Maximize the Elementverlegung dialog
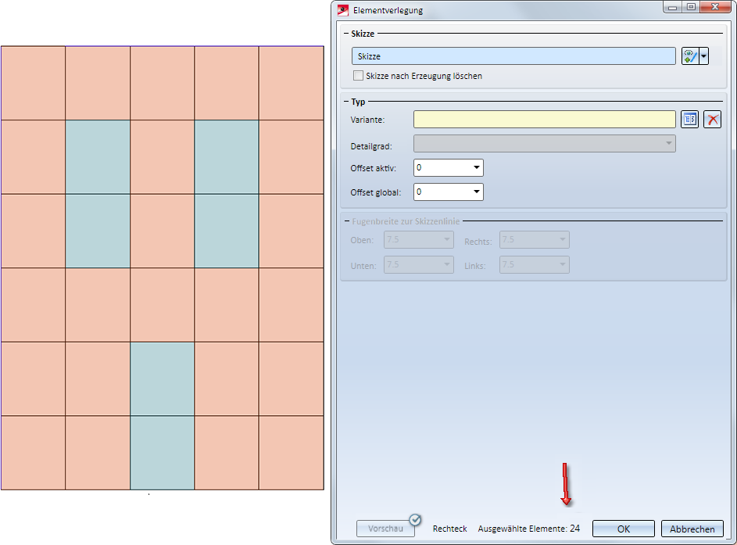737x545 pixels. [x=691, y=7]
